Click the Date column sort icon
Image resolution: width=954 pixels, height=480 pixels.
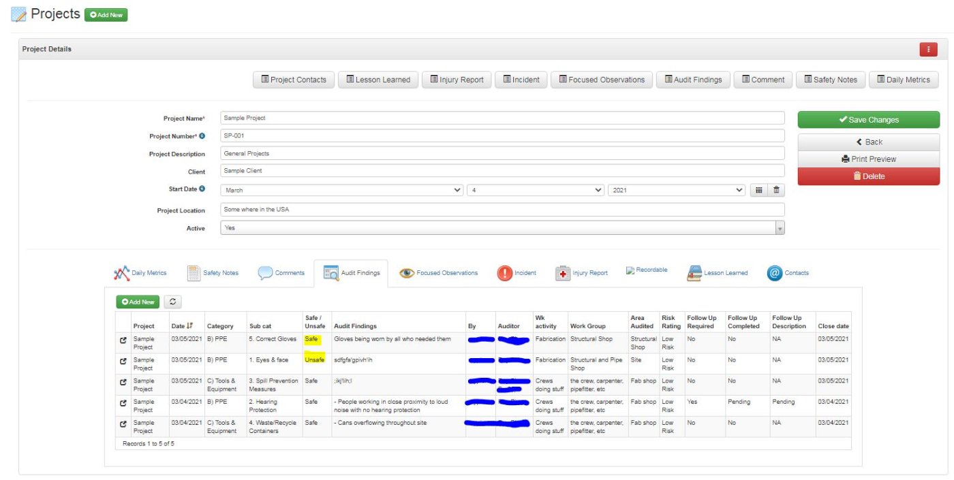[190, 326]
